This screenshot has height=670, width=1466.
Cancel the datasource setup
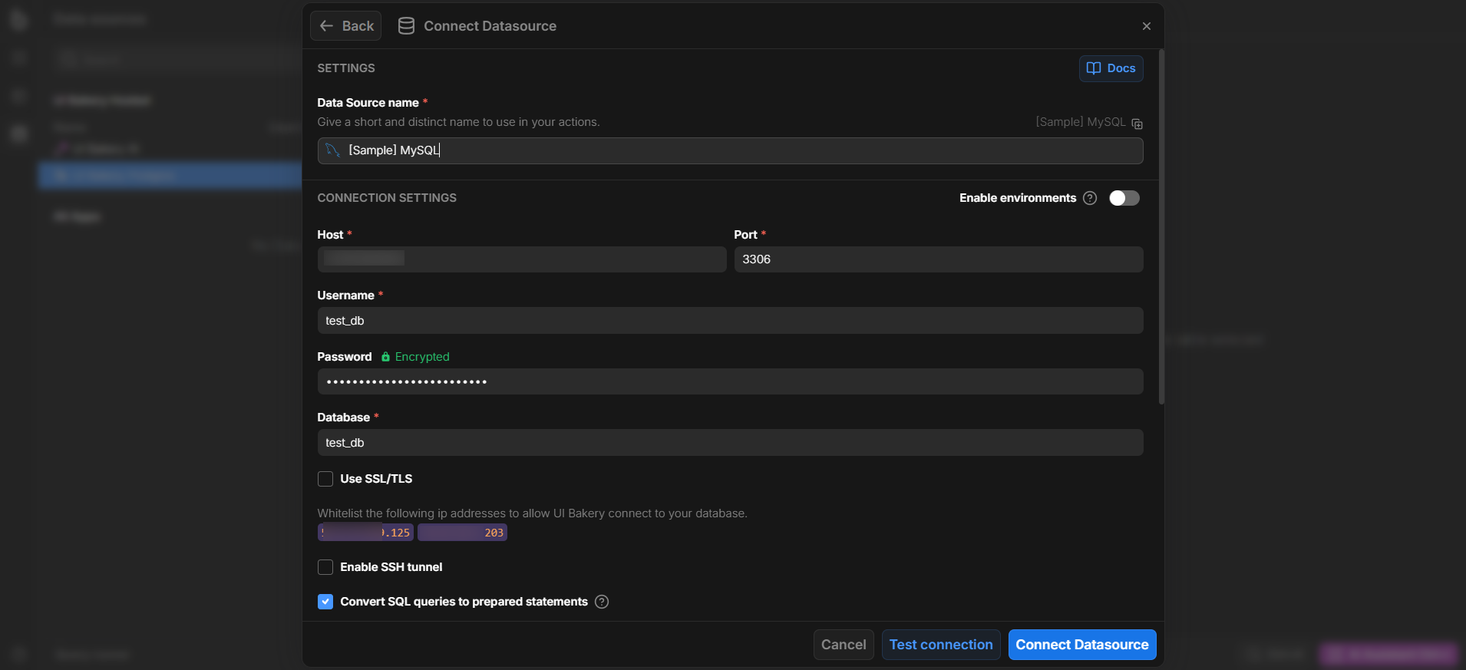[x=844, y=645]
